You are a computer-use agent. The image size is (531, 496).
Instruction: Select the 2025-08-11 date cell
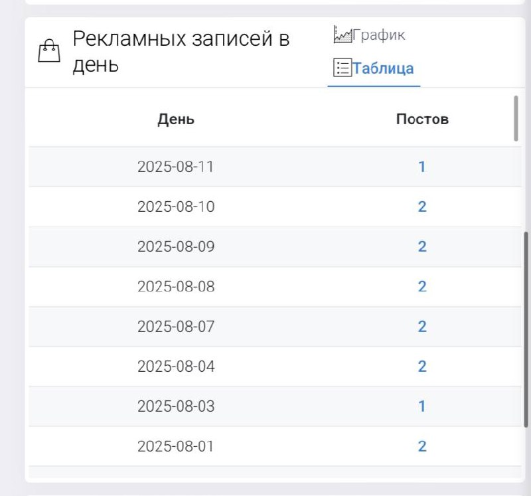click(x=176, y=167)
